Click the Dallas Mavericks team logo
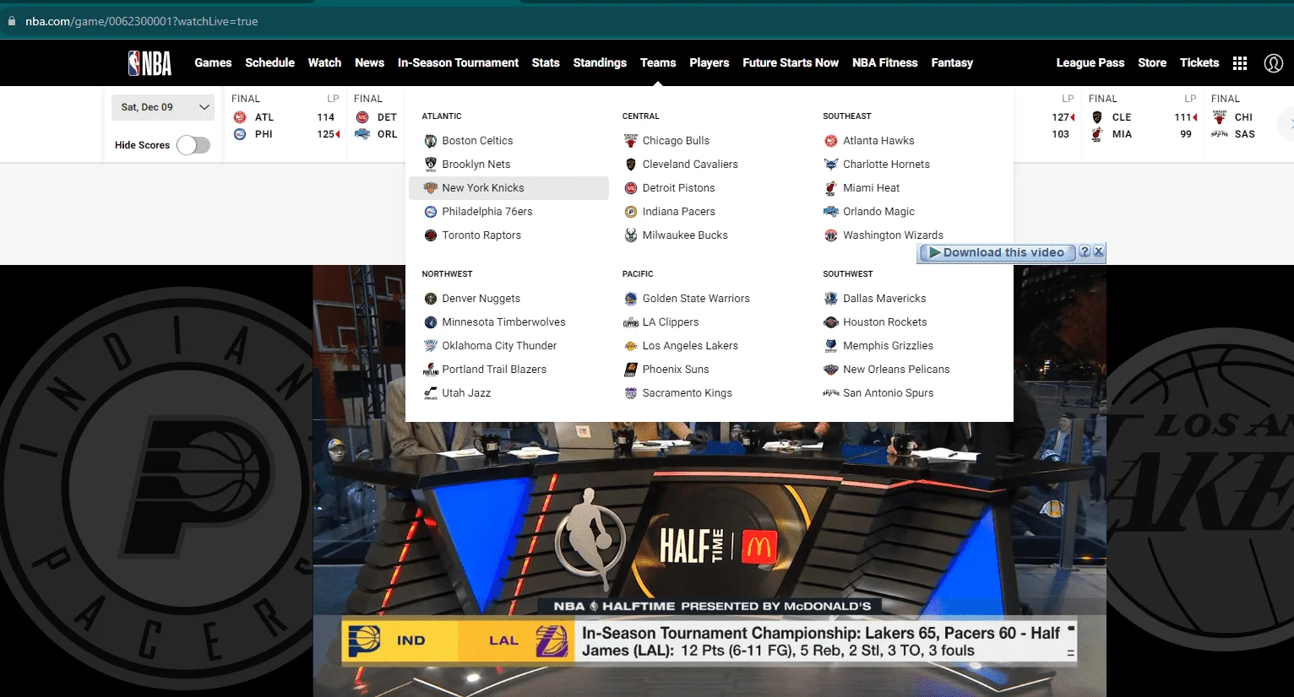Viewport: 1294px width, 697px height. tap(831, 299)
